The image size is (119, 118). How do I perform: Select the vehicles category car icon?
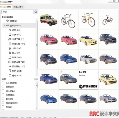point(10,39)
